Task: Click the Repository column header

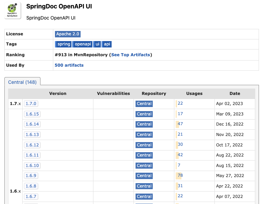Action: tap(154, 94)
